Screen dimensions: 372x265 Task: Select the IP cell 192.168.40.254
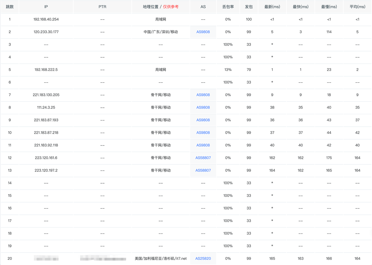click(46, 20)
